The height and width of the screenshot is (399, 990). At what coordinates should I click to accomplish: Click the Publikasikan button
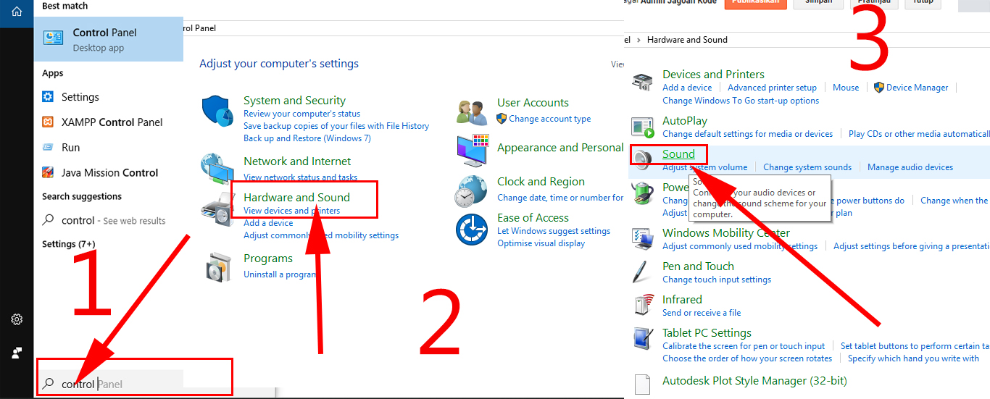coord(755,3)
